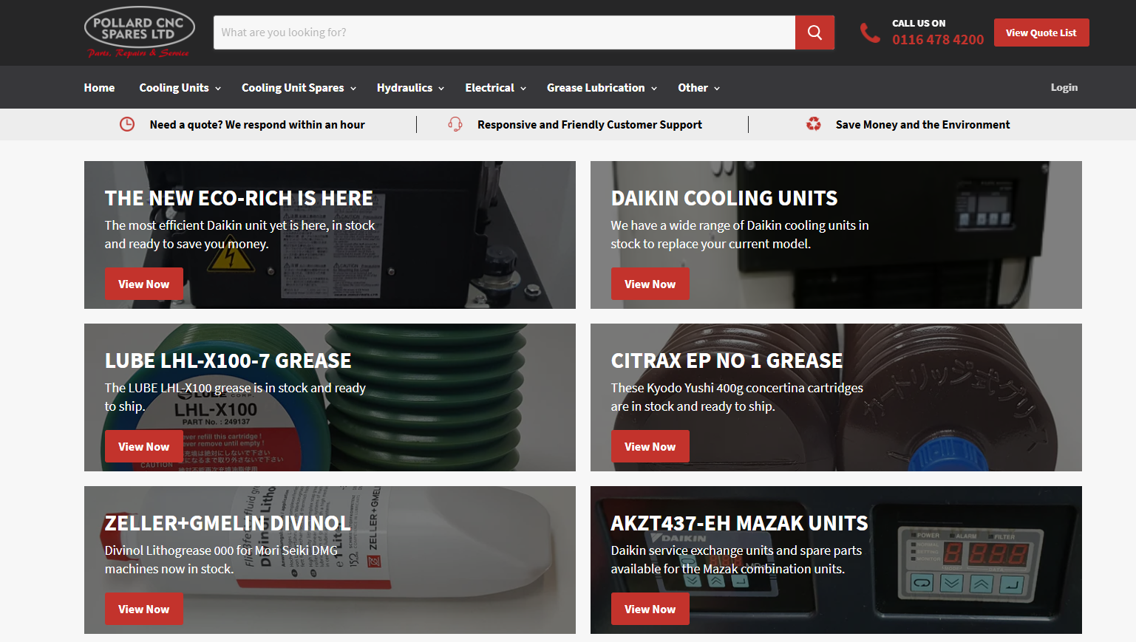
Task: Click the clock icon beside quote message
Action: tap(127, 124)
